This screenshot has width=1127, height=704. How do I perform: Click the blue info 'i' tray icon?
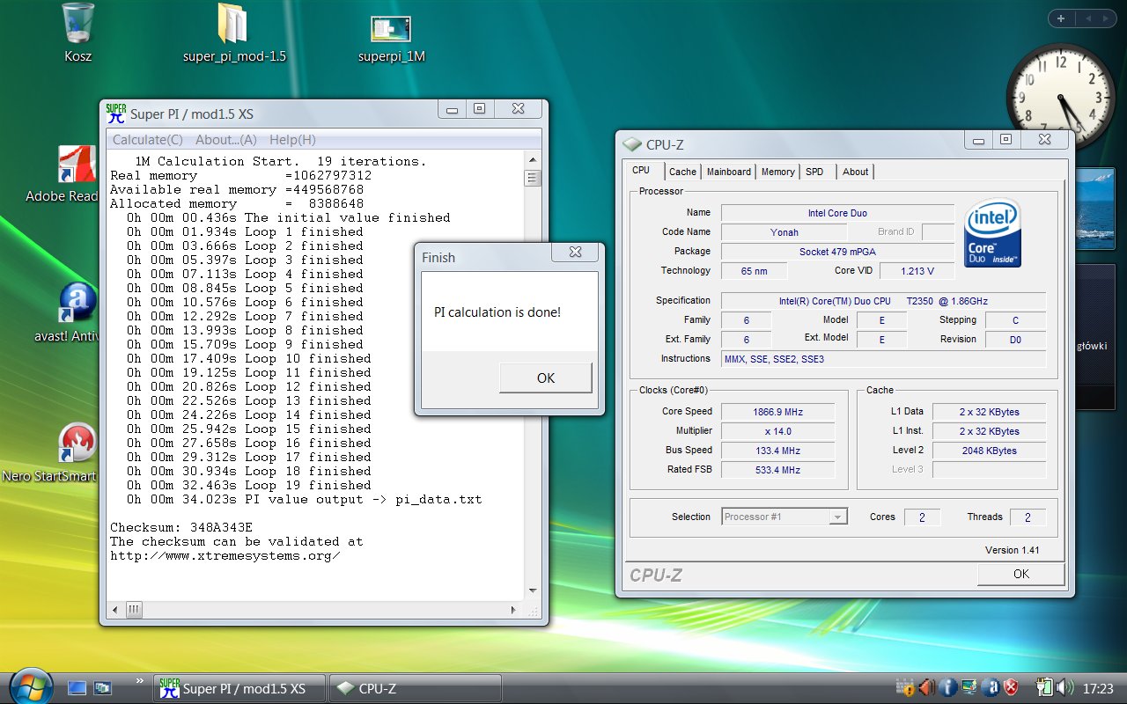coord(948,687)
